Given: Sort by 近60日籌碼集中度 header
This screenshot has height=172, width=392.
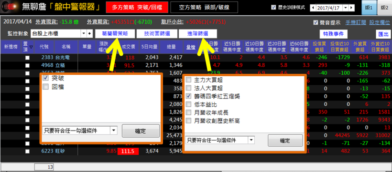Looking at the screenshot, I should (299, 47).
